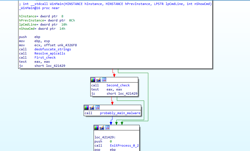The height and width of the screenshot is (151, 250).
Task: Click the edit pencil icon in Second_check node
Action: (99, 80)
